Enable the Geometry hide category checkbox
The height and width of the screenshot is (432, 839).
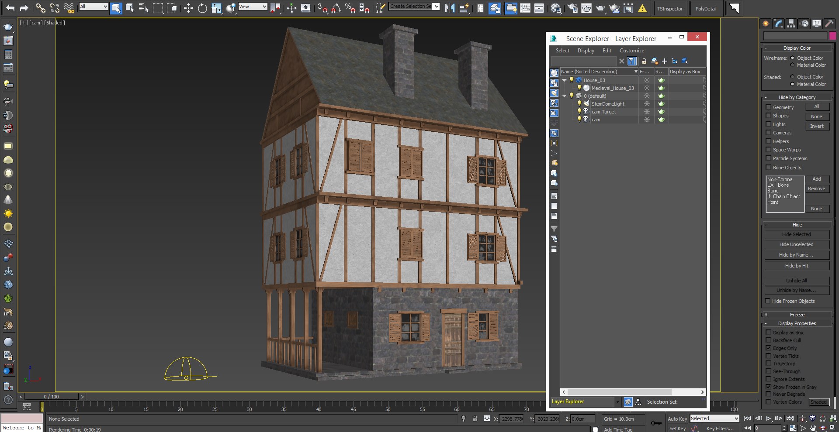coord(768,107)
